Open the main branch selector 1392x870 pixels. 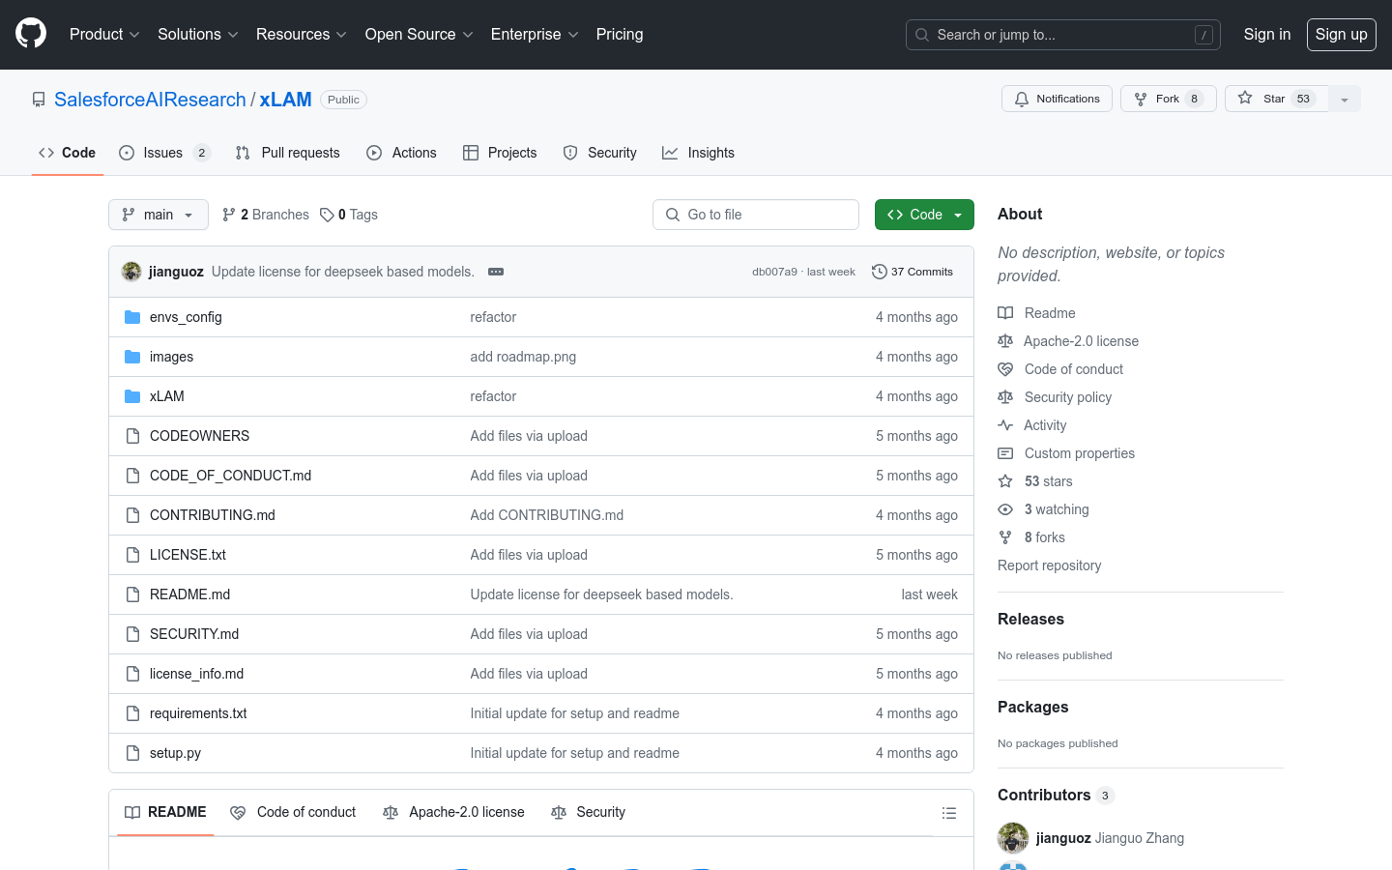159,215
